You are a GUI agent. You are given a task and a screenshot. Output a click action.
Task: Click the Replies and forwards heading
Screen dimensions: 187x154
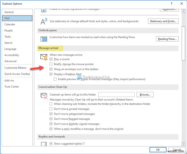[52, 137]
